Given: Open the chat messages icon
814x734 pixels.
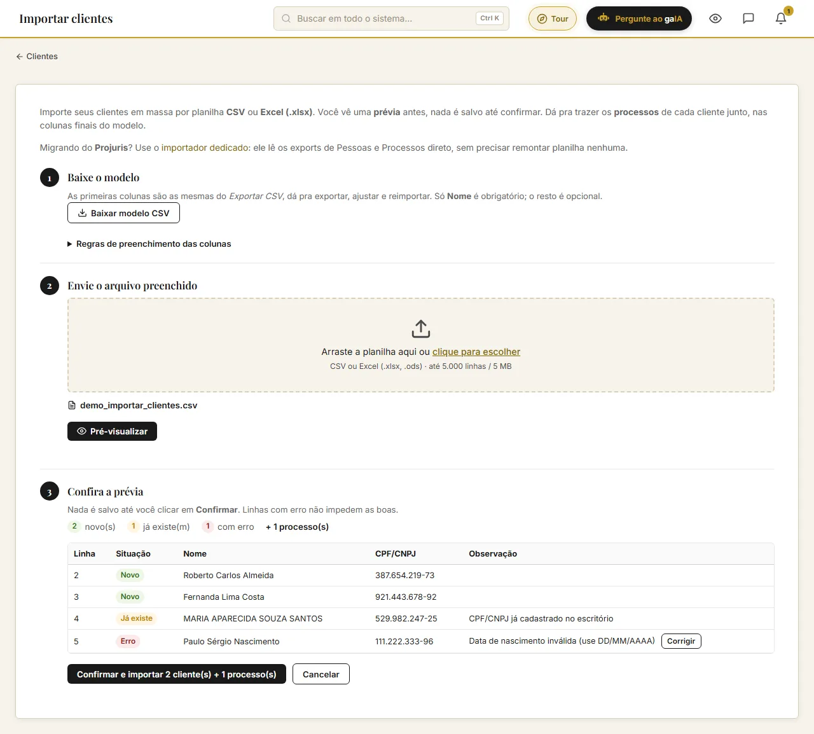Looking at the screenshot, I should pyautogui.click(x=748, y=18).
